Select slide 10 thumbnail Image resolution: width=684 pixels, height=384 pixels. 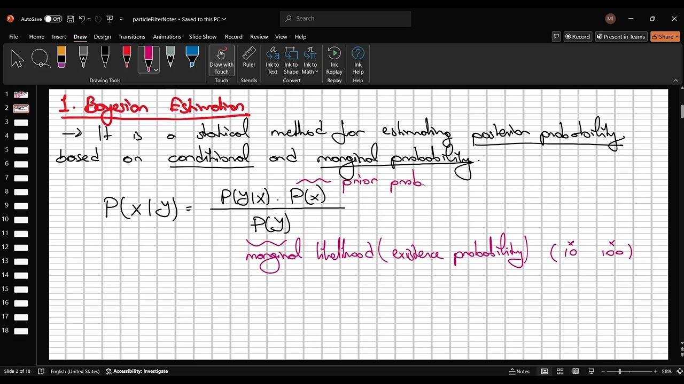pyautogui.click(x=21, y=219)
